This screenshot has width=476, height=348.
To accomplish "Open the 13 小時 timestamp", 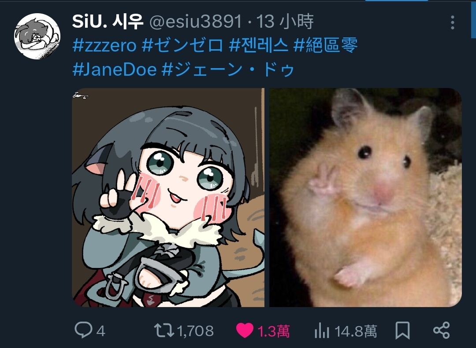I will [285, 22].
